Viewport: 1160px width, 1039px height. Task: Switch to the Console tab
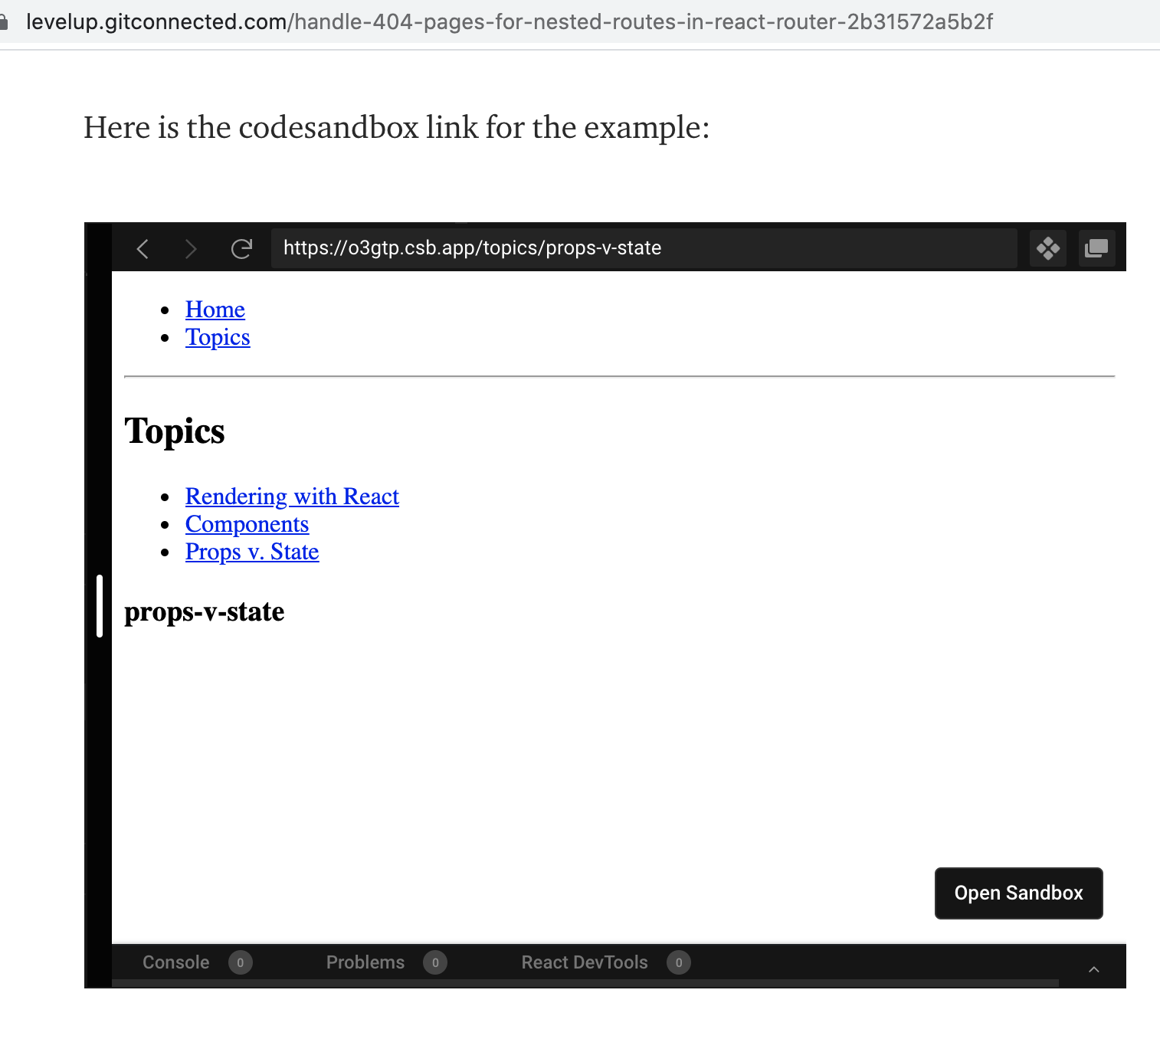pos(175,962)
